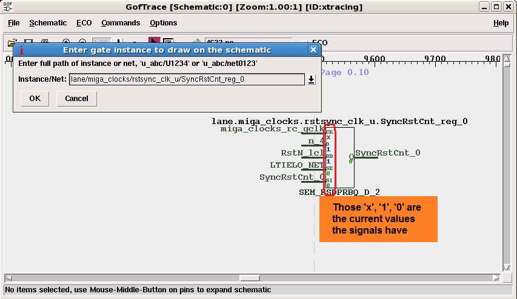
Task: Click the vertical scrollbar down arrow
Action: tap(507, 268)
